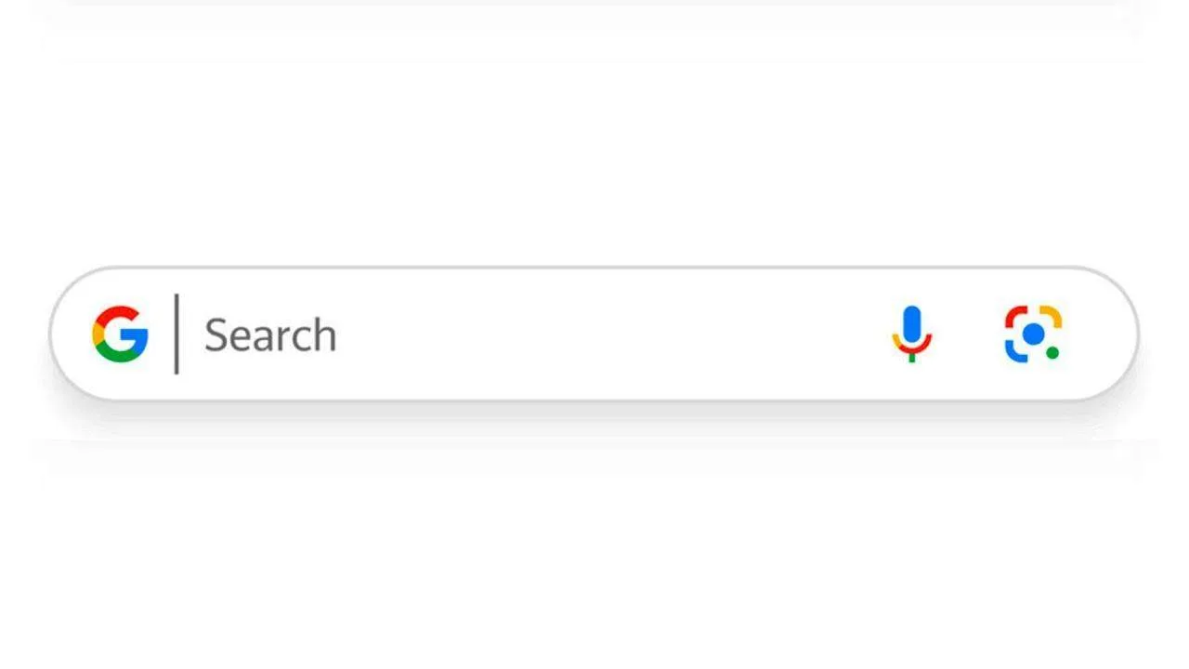Select the voice input icon
The height and width of the screenshot is (669, 1189).
pos(912,334)
